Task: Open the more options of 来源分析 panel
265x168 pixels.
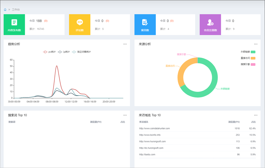Action: (256, 44)
